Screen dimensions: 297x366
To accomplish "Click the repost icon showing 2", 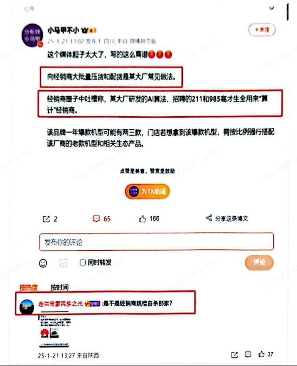I will 46,219.
